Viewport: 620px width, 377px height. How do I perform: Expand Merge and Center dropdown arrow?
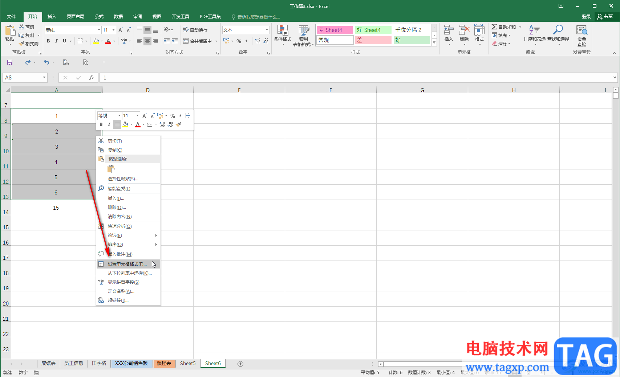click(216, 41)
